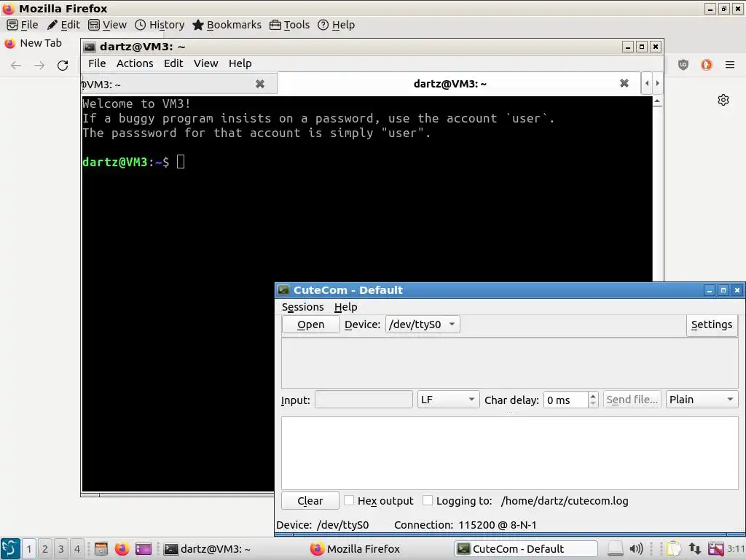
Task: Enable Hex output checkbox
Action: (349, 500)
